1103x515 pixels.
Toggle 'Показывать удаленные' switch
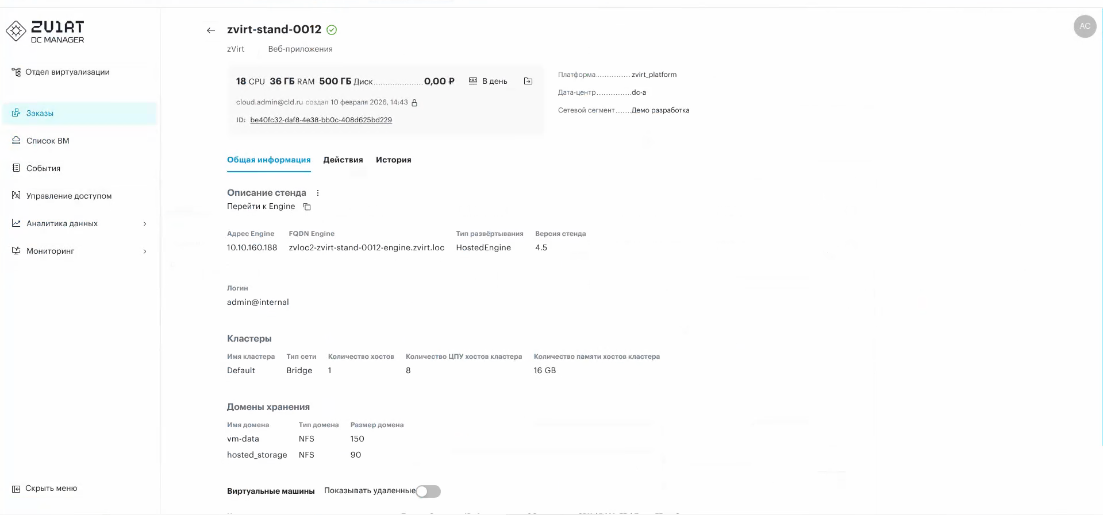click(x=428, y=491)
